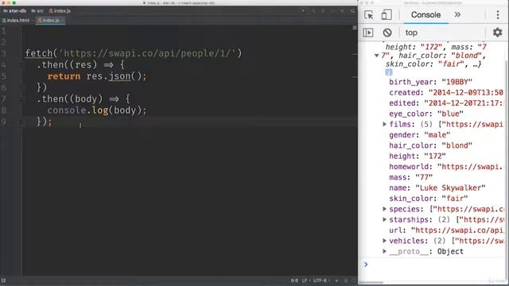Viewport: 509px width, 286px height.
Task: Show more DevTools tabs chevron
Action: click(x=457, y=14)
